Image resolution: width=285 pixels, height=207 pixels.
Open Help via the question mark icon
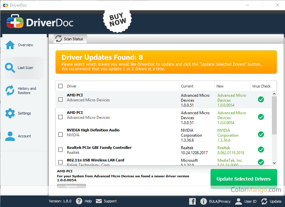click(x=78, y=201)
